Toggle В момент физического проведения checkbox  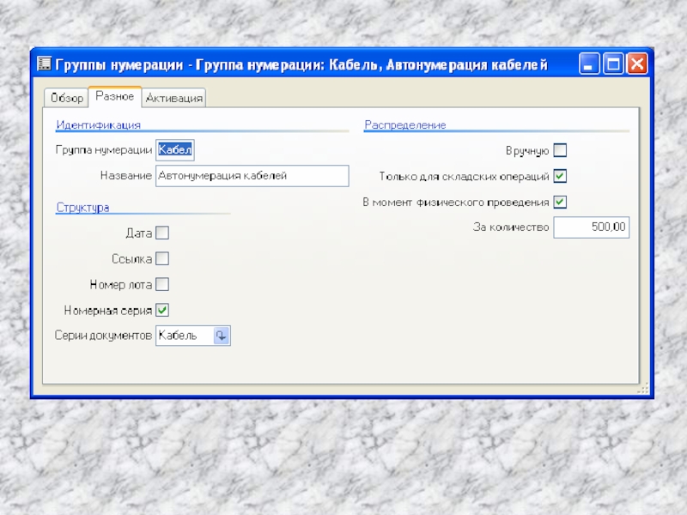(x=560, y=202)
